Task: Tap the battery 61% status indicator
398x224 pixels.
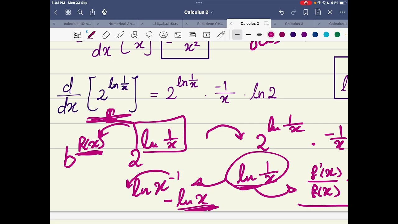Action: [338, 3]
